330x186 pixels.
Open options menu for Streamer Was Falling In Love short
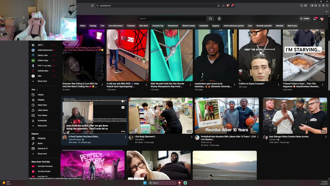click(102, 85)
